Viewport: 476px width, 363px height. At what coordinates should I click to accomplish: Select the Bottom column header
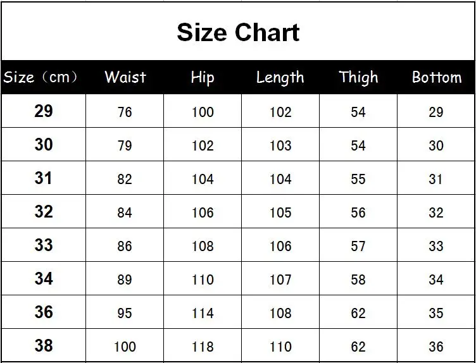pos(437,77)
